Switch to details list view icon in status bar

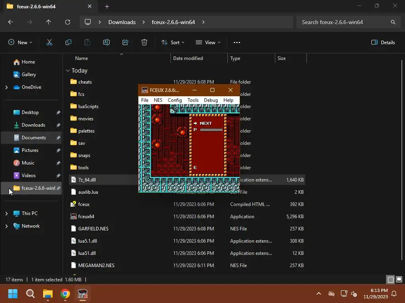coord(390,279)
